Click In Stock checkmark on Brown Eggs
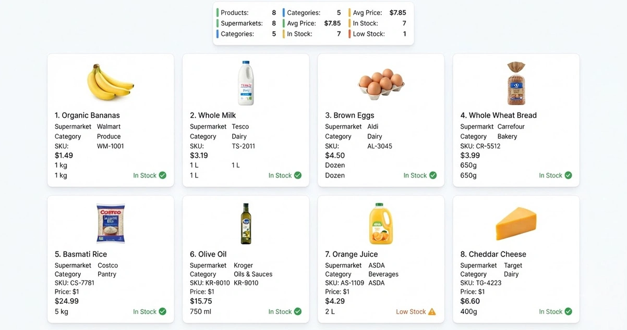 tap(433, 175)
